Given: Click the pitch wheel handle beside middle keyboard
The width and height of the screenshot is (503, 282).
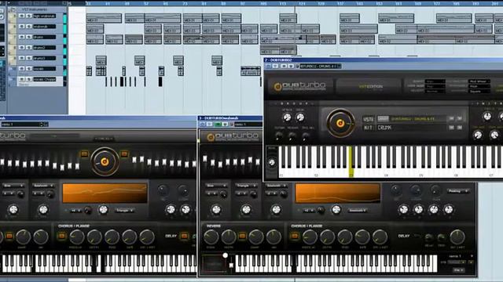Looking at the screenshot, I should 231,266.
